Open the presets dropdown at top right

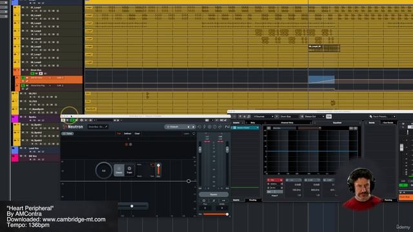[383, 117]
